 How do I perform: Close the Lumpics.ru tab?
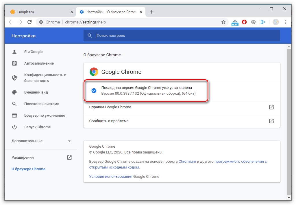[x=72, y=12]
